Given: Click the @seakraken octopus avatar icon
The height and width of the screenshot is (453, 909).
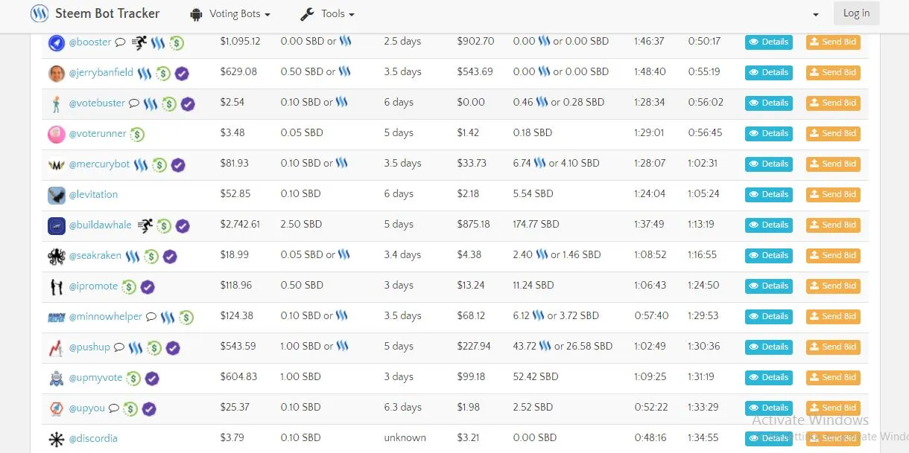Looking at the screenshot, I should [57, 257].
